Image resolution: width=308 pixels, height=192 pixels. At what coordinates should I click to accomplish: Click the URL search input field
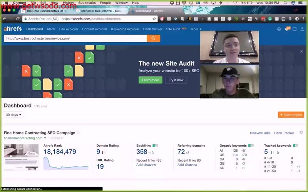(x=75, y=38)
